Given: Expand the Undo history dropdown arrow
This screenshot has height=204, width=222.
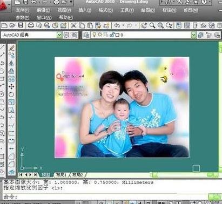Looking at the screenshot, I should coord(123,26).
